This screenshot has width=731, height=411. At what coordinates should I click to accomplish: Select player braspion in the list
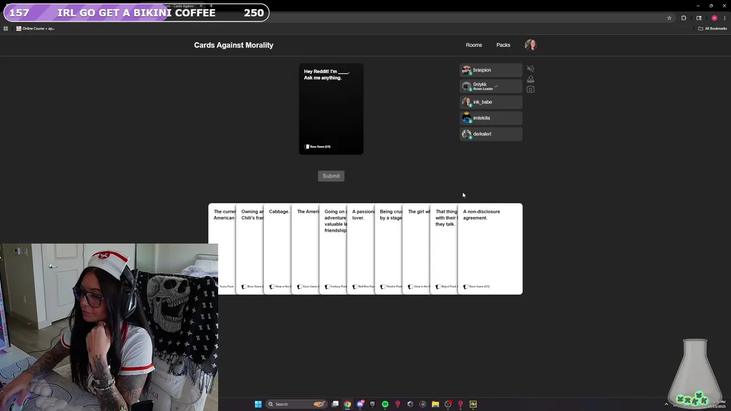[491, 70]
